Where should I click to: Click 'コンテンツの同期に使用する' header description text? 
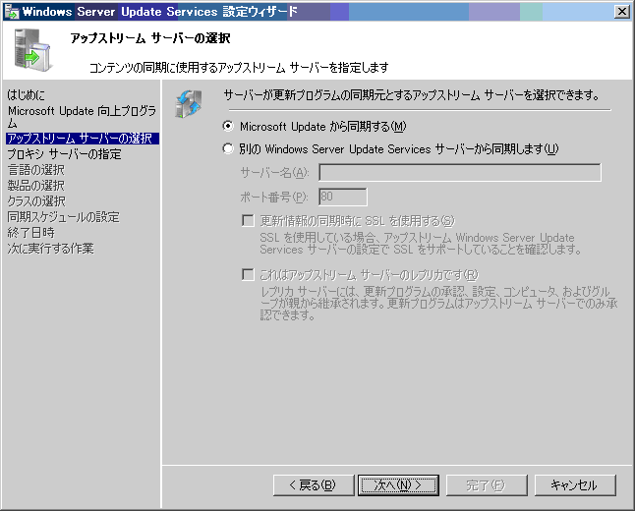(x=239, y=67)
